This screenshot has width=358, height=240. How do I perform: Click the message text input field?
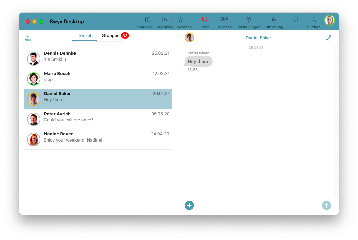click(257, 205)
